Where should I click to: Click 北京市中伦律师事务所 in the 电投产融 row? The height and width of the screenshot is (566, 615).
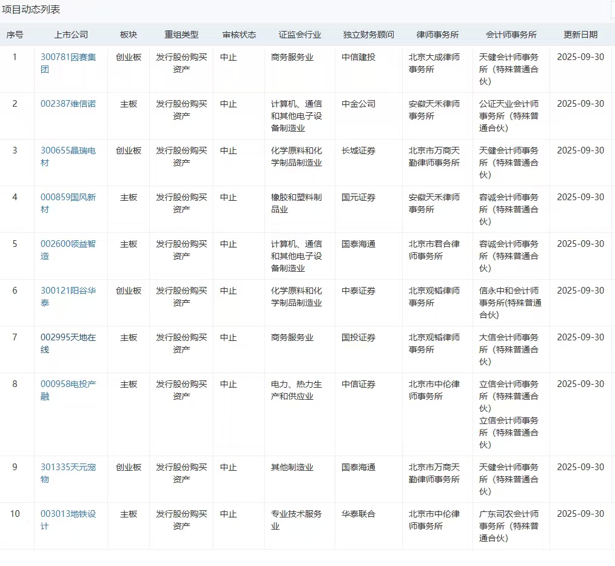coord(434,390)
